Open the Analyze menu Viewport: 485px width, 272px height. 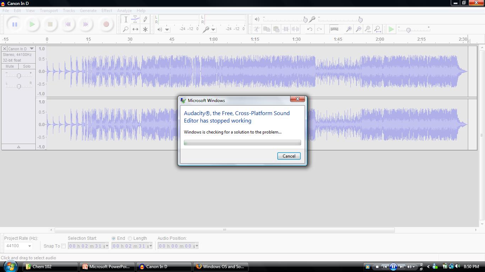point(124,11)
